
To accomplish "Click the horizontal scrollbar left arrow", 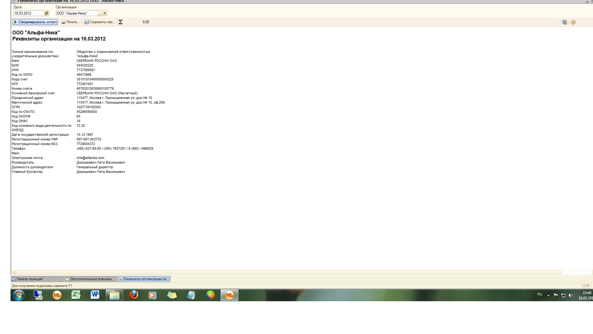I will (x=14, y=272).
